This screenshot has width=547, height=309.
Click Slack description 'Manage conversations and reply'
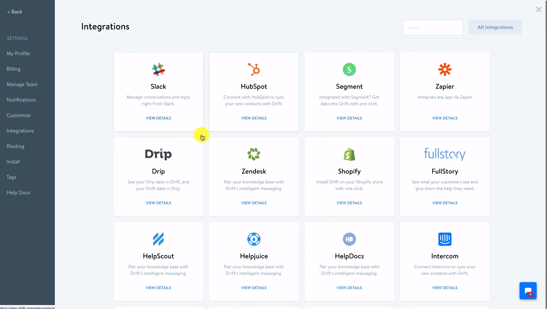tap(158, 97)
